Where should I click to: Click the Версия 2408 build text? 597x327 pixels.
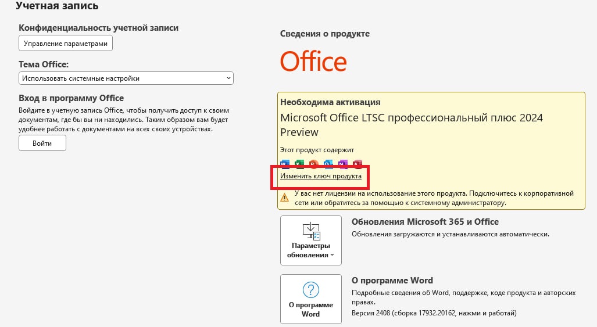[x=434, y=313]
